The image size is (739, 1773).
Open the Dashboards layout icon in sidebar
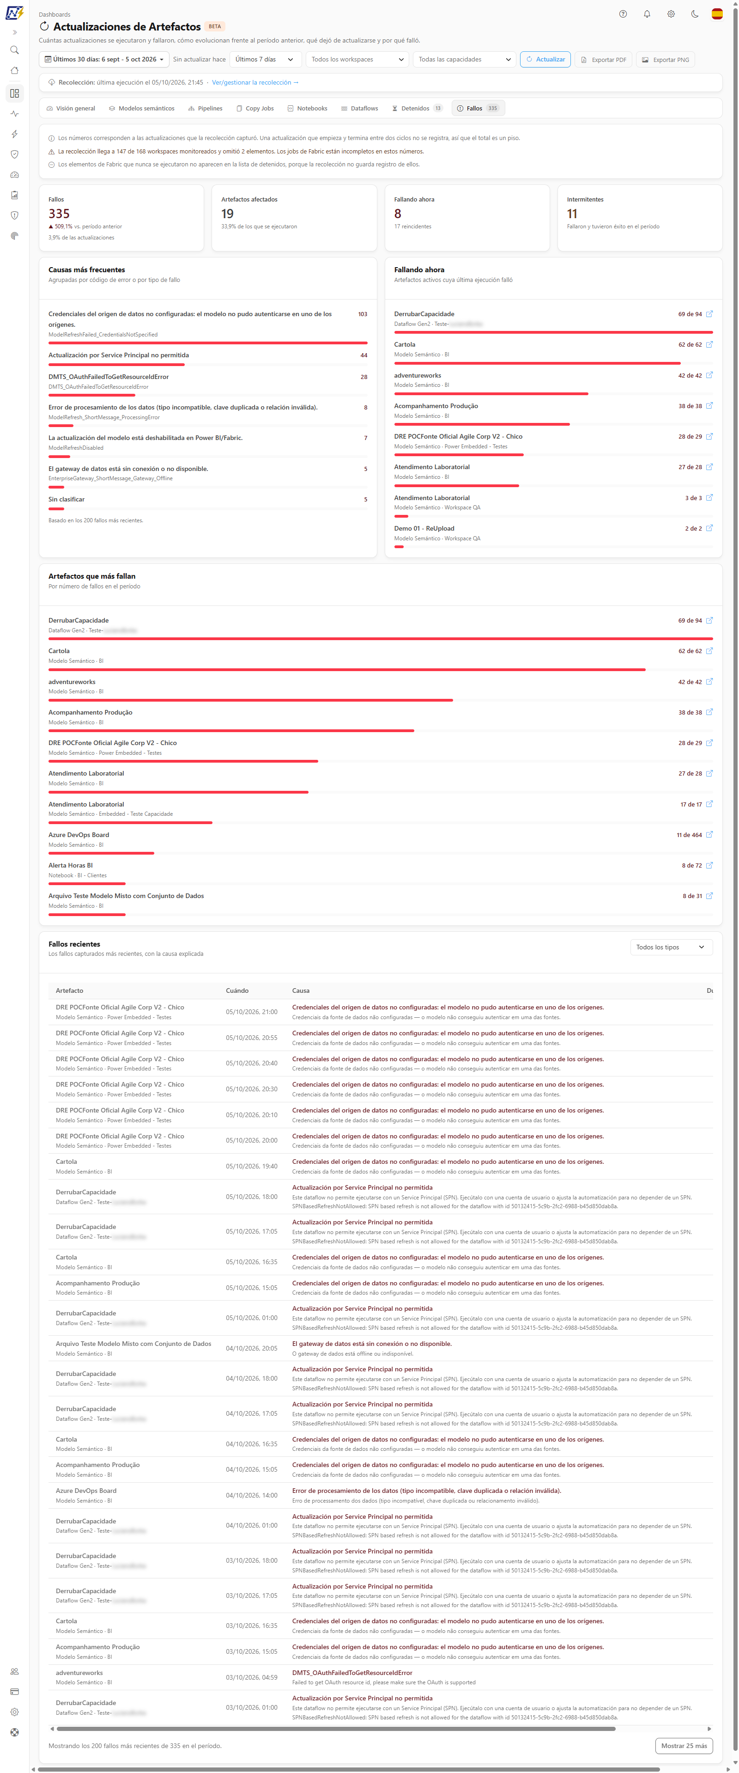pyautogui.click(x=14, y=93)
